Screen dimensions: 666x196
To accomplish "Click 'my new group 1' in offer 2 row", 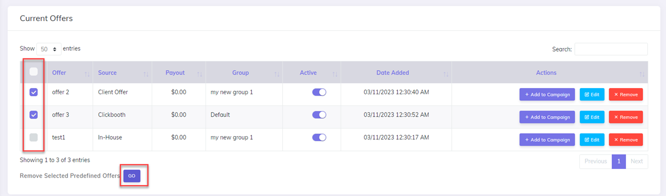I will click(232, 93).
